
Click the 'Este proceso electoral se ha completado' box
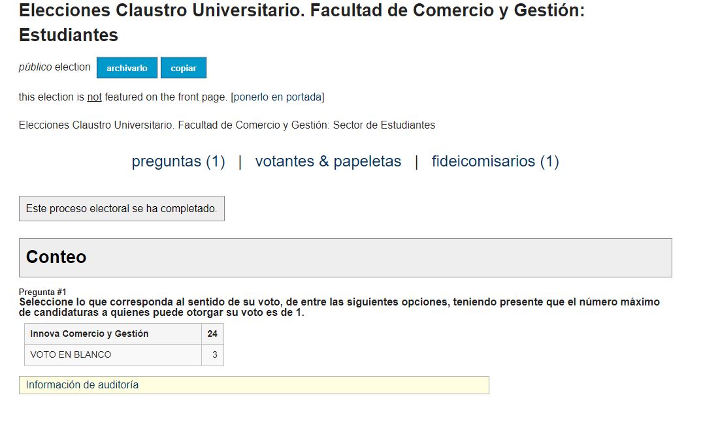tap(122, 209)
